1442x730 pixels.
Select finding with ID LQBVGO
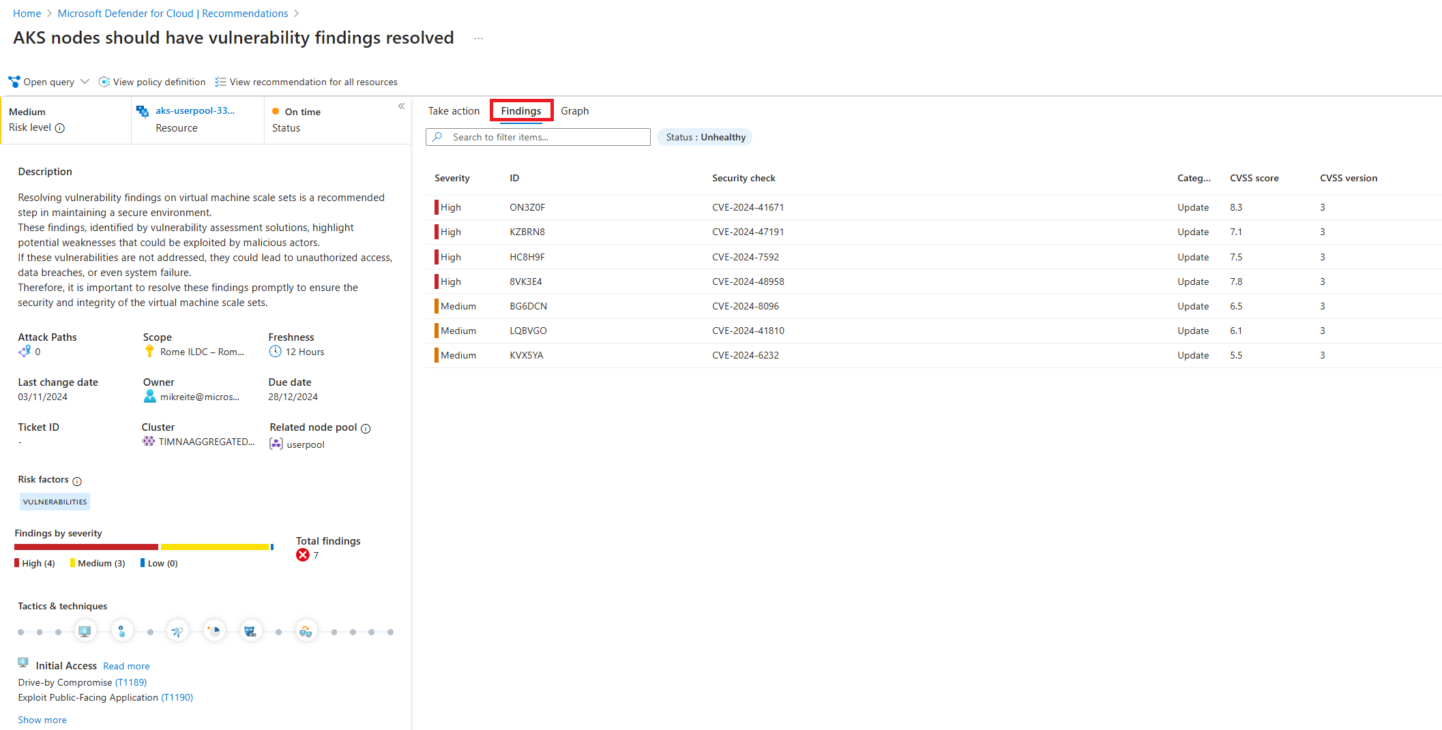click(934, 331)
